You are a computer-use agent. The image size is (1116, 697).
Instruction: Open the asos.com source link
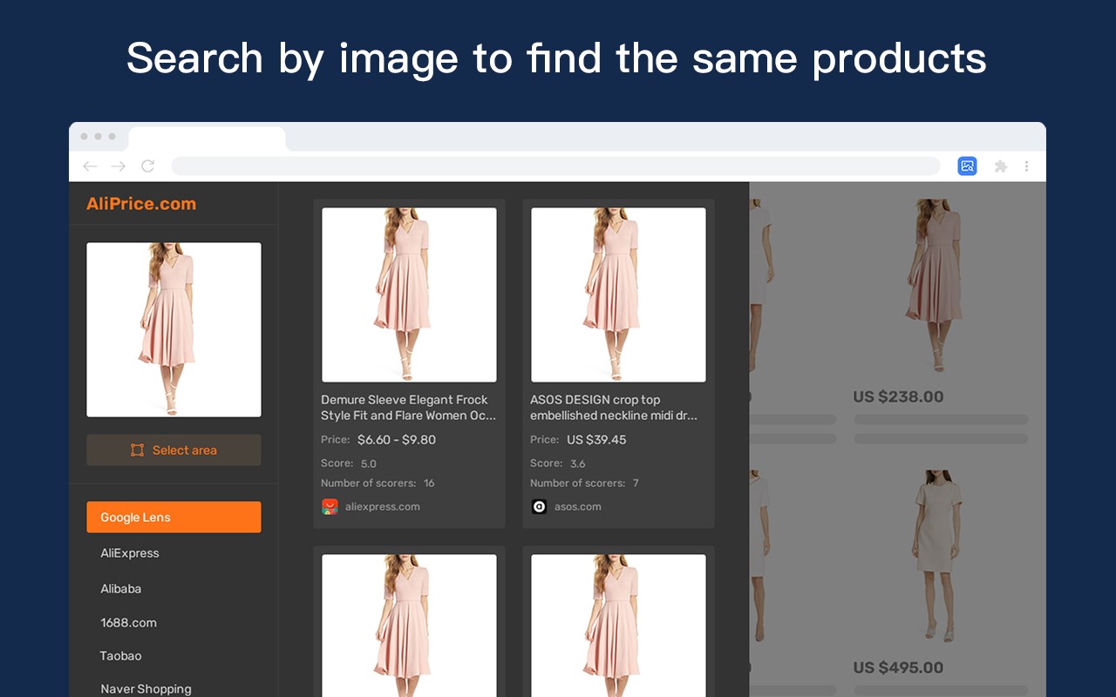578,506
